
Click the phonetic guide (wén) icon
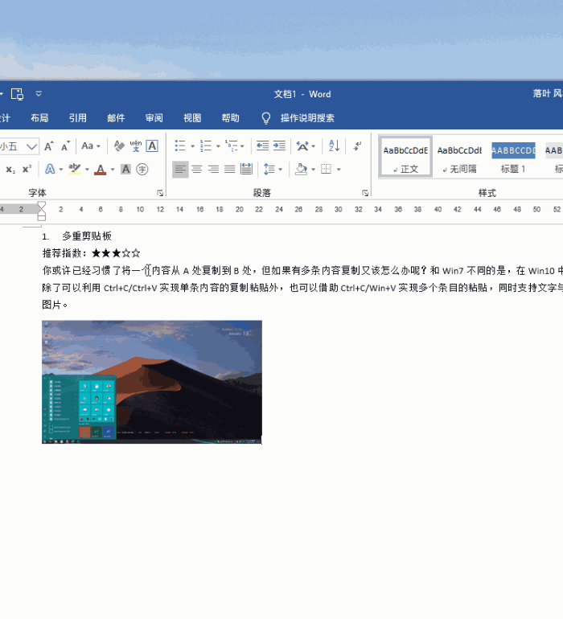pos(136,146)
